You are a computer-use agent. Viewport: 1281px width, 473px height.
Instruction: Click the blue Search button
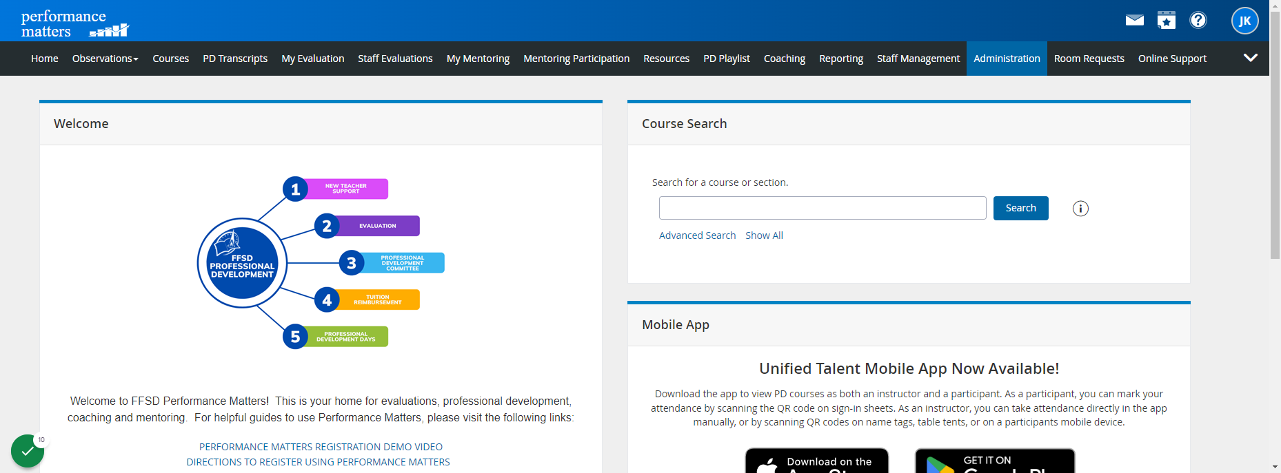click(x=1021, y=208)
